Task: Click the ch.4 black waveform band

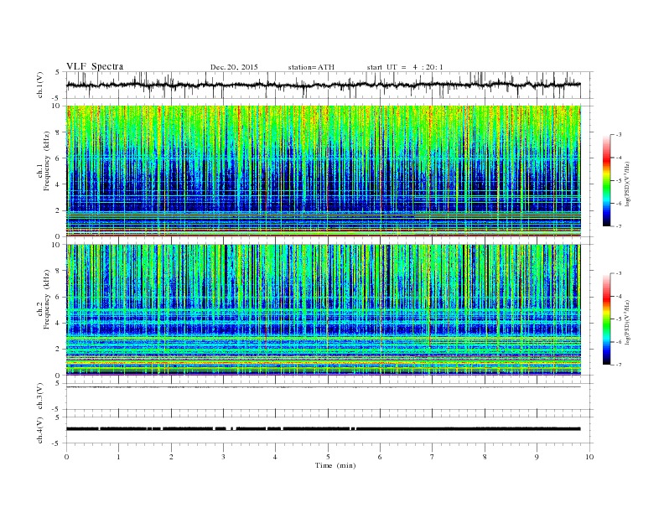Action: [x=323, y=429]
